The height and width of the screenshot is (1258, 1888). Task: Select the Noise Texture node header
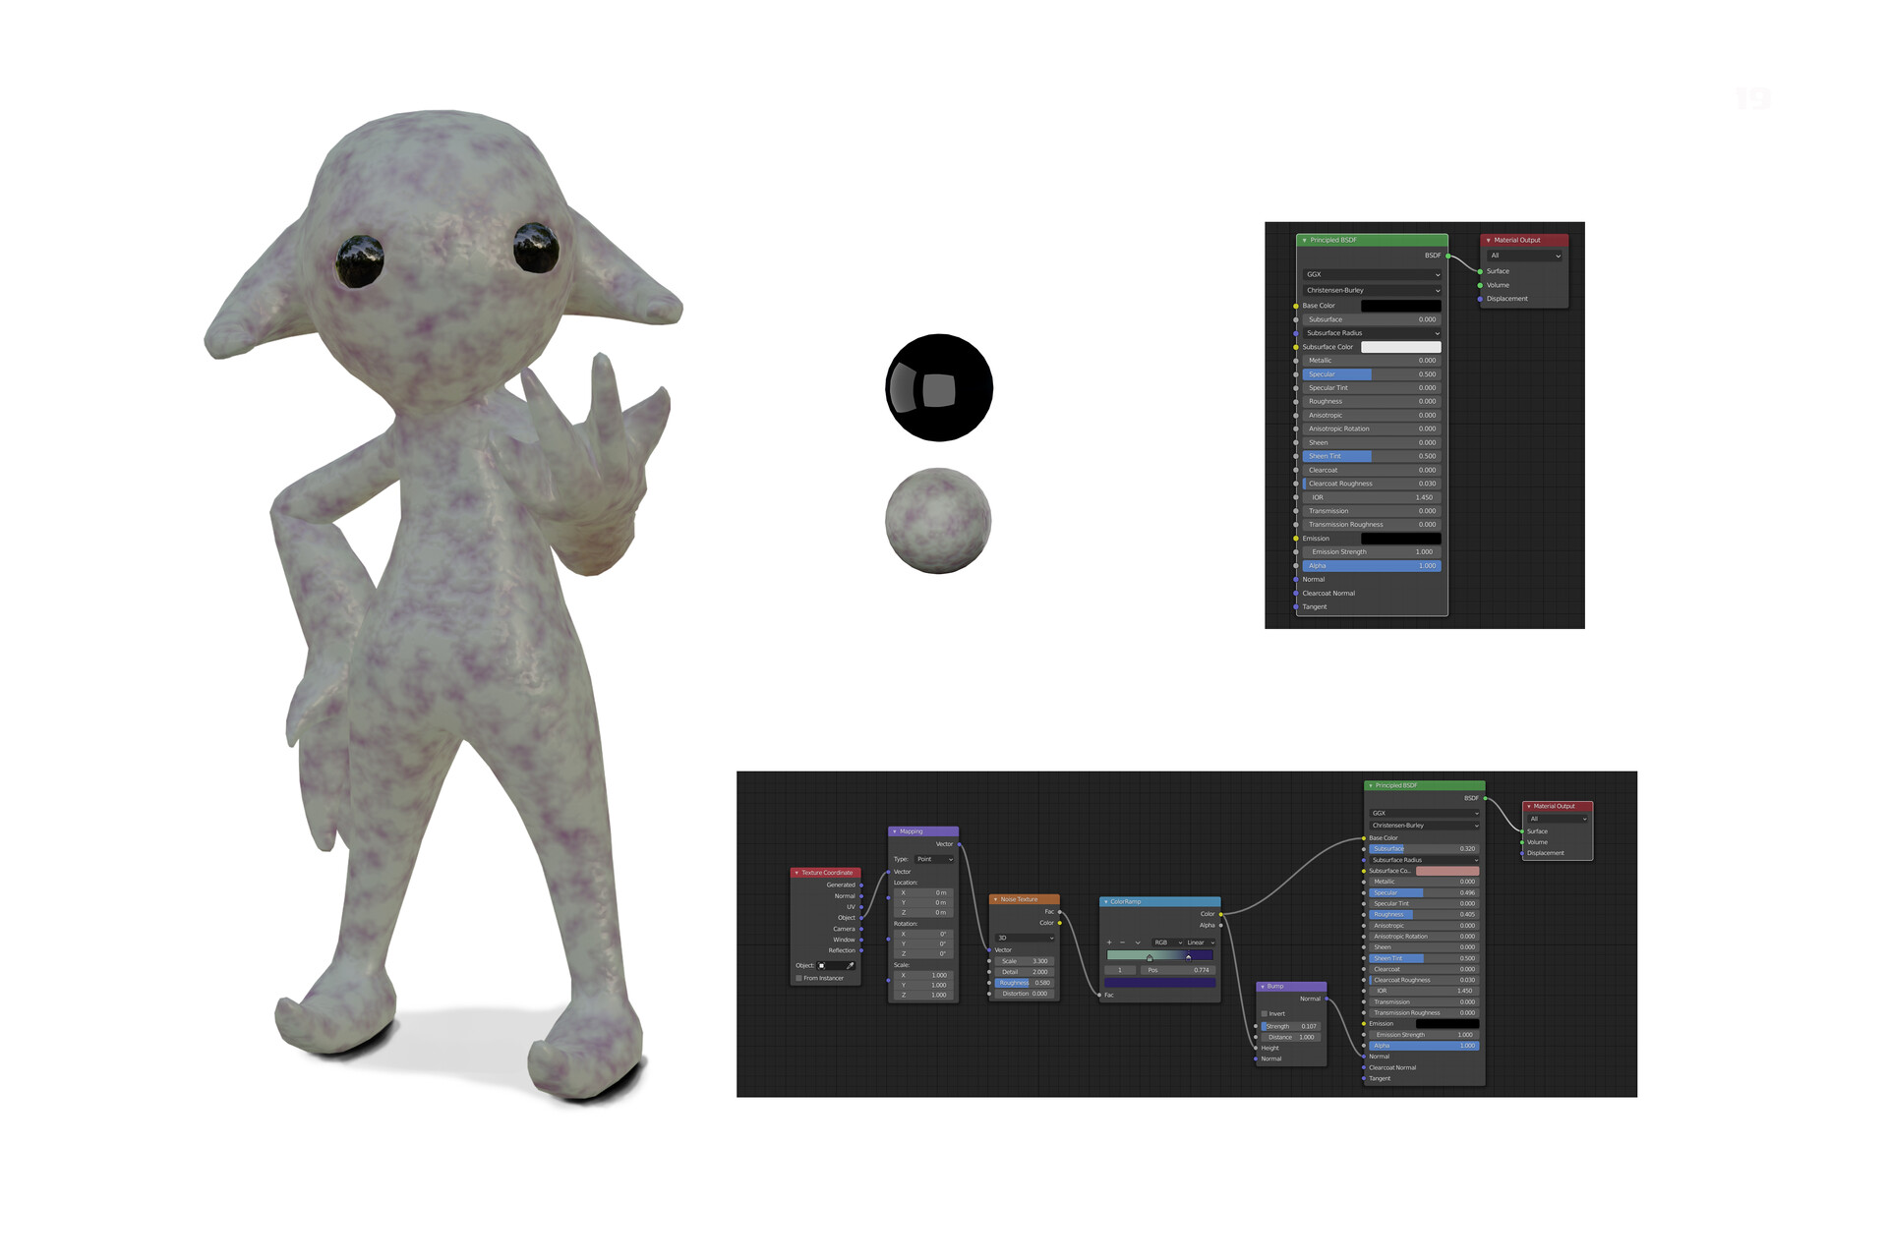[1025, 899]
